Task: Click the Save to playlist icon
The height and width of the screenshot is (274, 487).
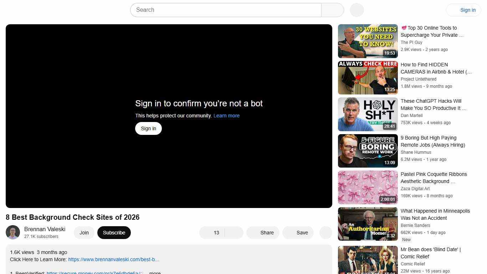Action: pos(298,232)
